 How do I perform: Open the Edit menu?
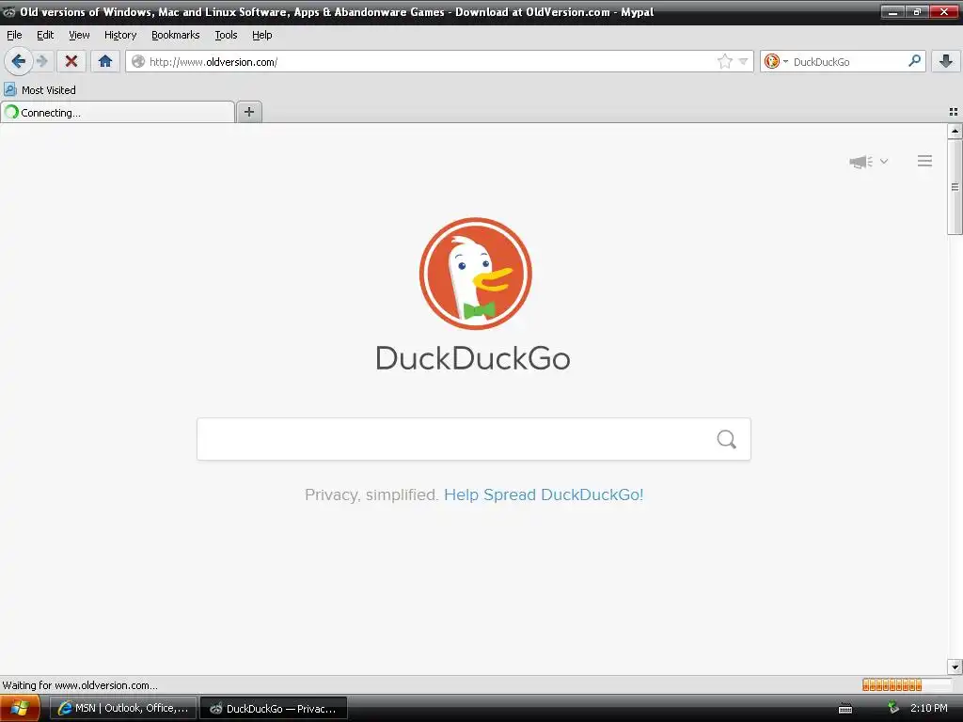tap(45, 35)
